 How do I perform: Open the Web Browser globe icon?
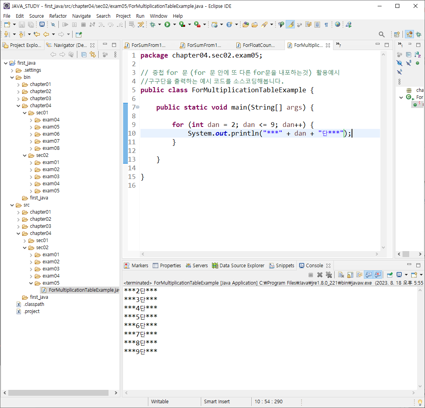pyautogui.click(x=337, y=24)
